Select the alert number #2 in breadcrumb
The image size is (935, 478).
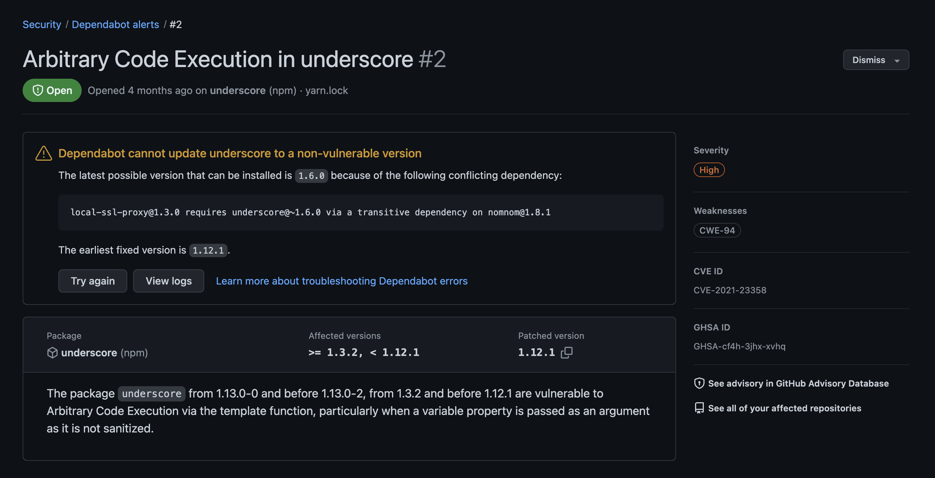pos(175,24)
